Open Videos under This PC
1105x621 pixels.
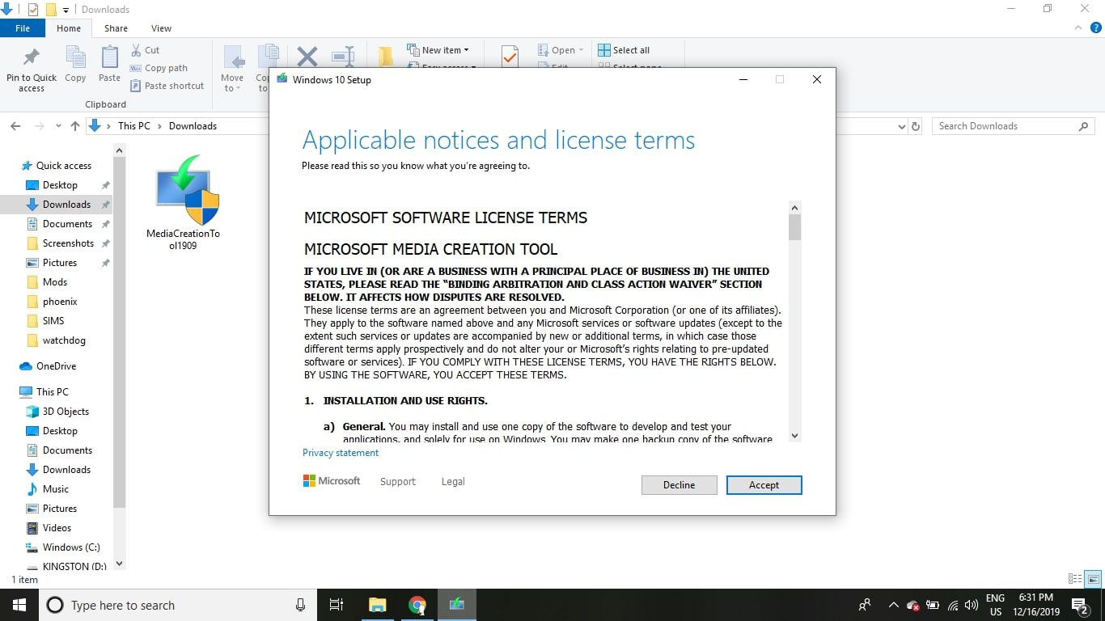tap(57, 528)
